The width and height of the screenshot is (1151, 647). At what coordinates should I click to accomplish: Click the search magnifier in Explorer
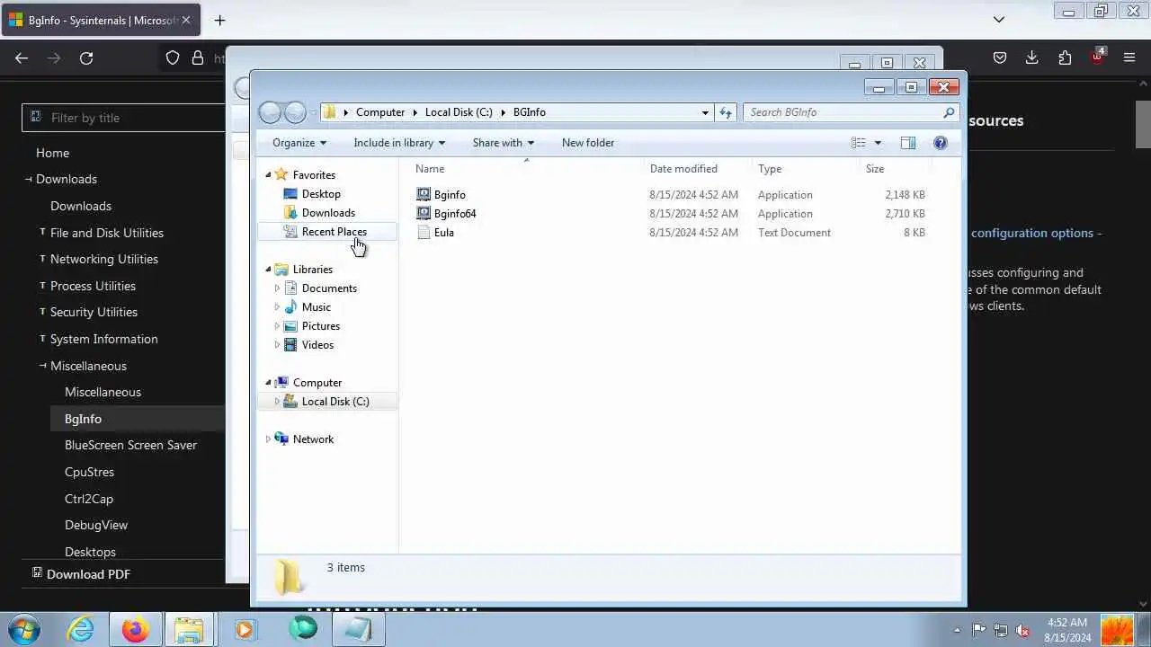pyautogui.click(x=949, y=112)
